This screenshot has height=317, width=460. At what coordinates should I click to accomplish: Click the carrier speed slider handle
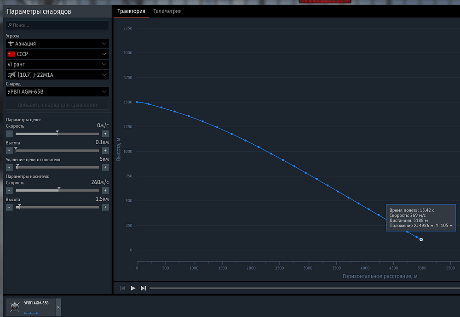[x=59, y=190]
